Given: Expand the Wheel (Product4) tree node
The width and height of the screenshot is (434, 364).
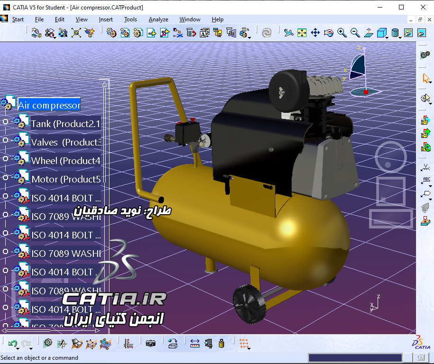Looking at the screenshot, I should pyautogui.click(x=5, y=159).
